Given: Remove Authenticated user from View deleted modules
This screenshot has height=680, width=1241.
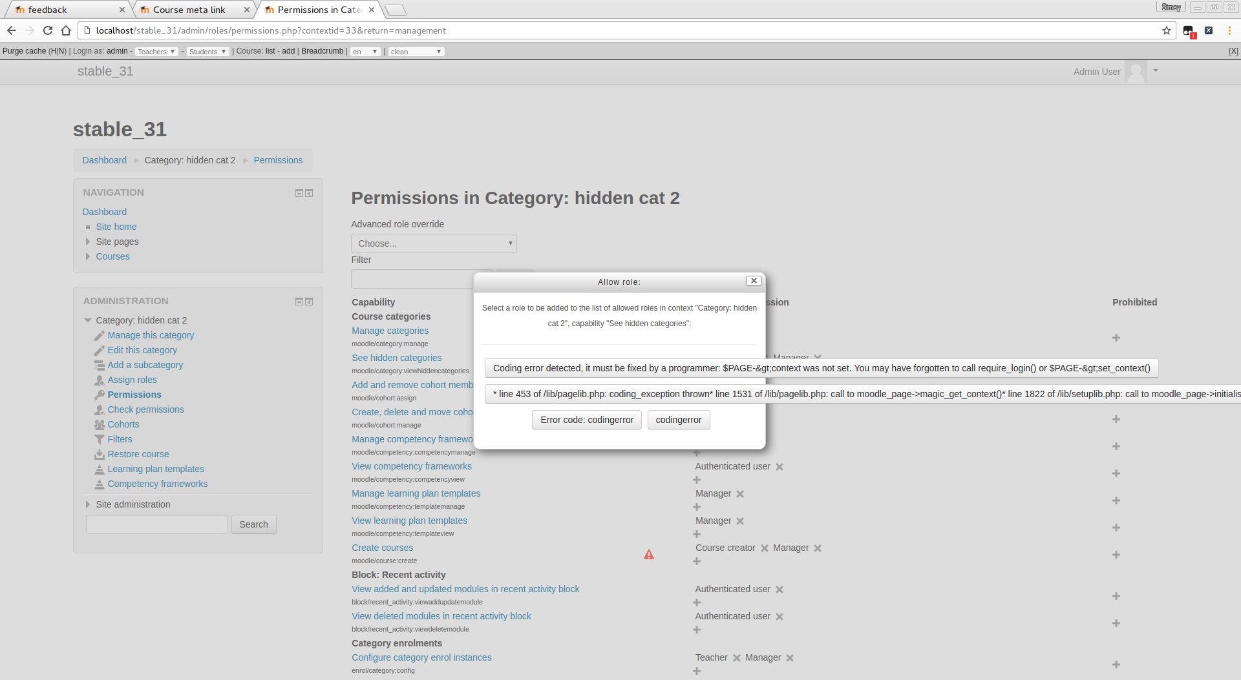Looking at the screenshot, I should tap(780, 617).
